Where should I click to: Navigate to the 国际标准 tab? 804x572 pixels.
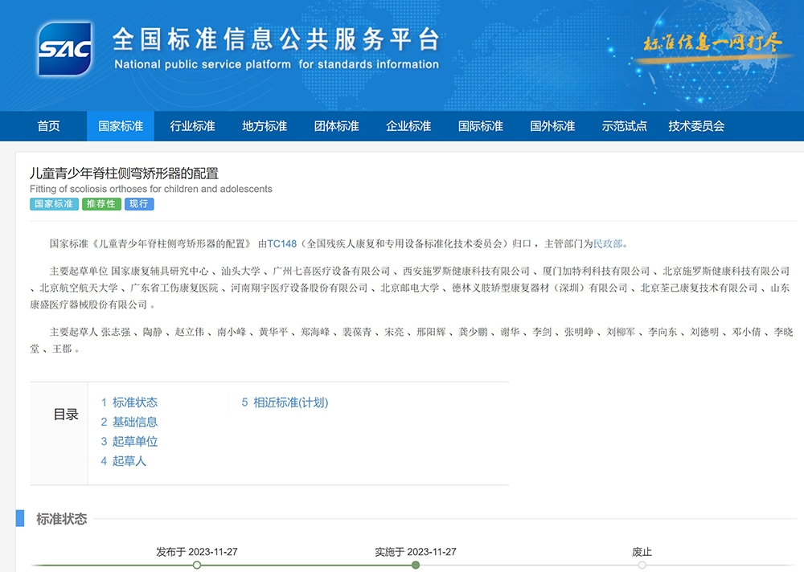pos(480,126)
